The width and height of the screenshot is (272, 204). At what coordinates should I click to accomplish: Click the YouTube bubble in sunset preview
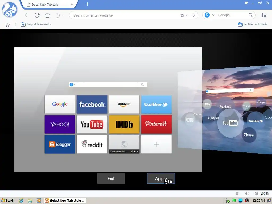pyautogui.click(x=230, y=123)
